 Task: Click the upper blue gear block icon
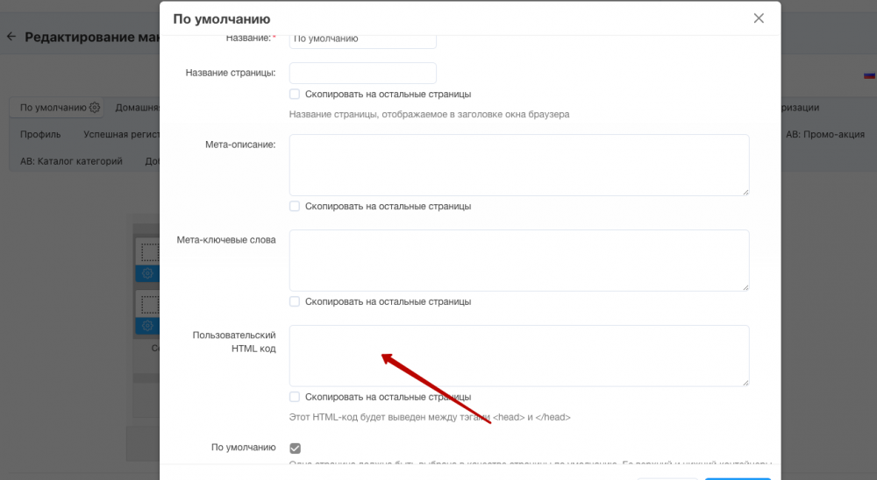[x=147, y=273]
